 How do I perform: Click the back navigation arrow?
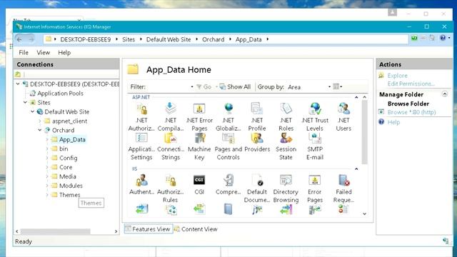tap(19, 39)
